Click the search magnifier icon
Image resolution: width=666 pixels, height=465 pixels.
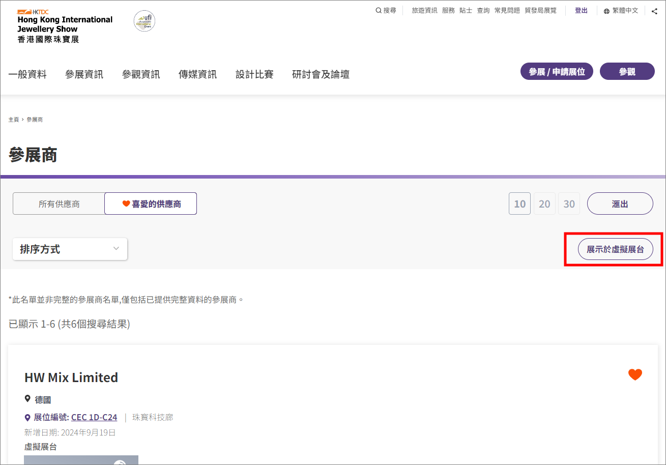(379, 11)
